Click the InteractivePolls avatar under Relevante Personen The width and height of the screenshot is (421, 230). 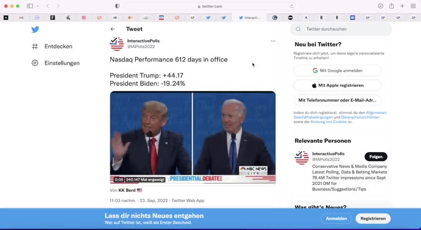click(x=302, y=158)
